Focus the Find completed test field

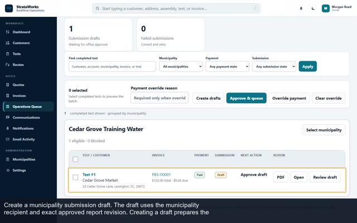click(x=112, y=66)
